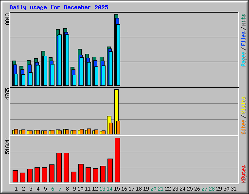This screenshot has height=194, width=249.
Task: Click day label 1 on the x-axis
Action: [16, 189]
